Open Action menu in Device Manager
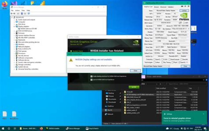 [17, 10]
